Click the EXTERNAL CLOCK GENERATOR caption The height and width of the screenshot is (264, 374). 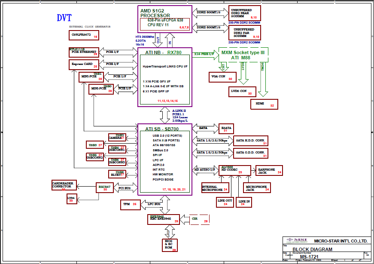90,27
